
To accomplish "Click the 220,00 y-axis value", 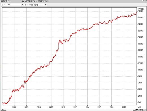I will (x=140, y=31).
